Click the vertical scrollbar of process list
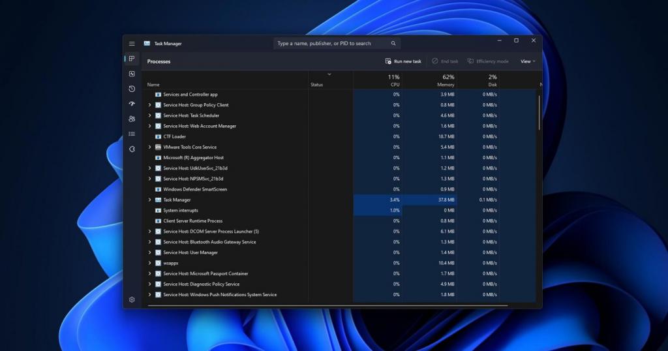The width and height of the screenshot is (668, 351). 539,114
